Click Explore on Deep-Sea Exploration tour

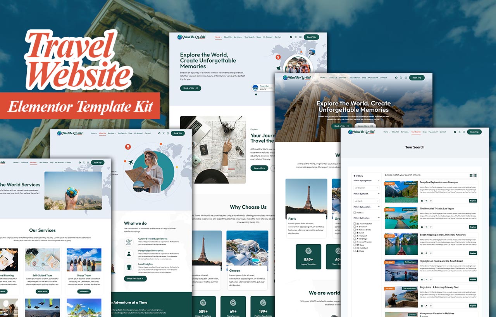[x=473, y=201]
